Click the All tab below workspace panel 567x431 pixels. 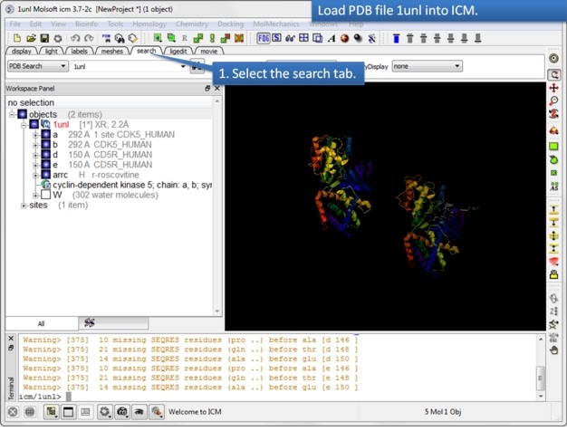click(x=41, y=323)
